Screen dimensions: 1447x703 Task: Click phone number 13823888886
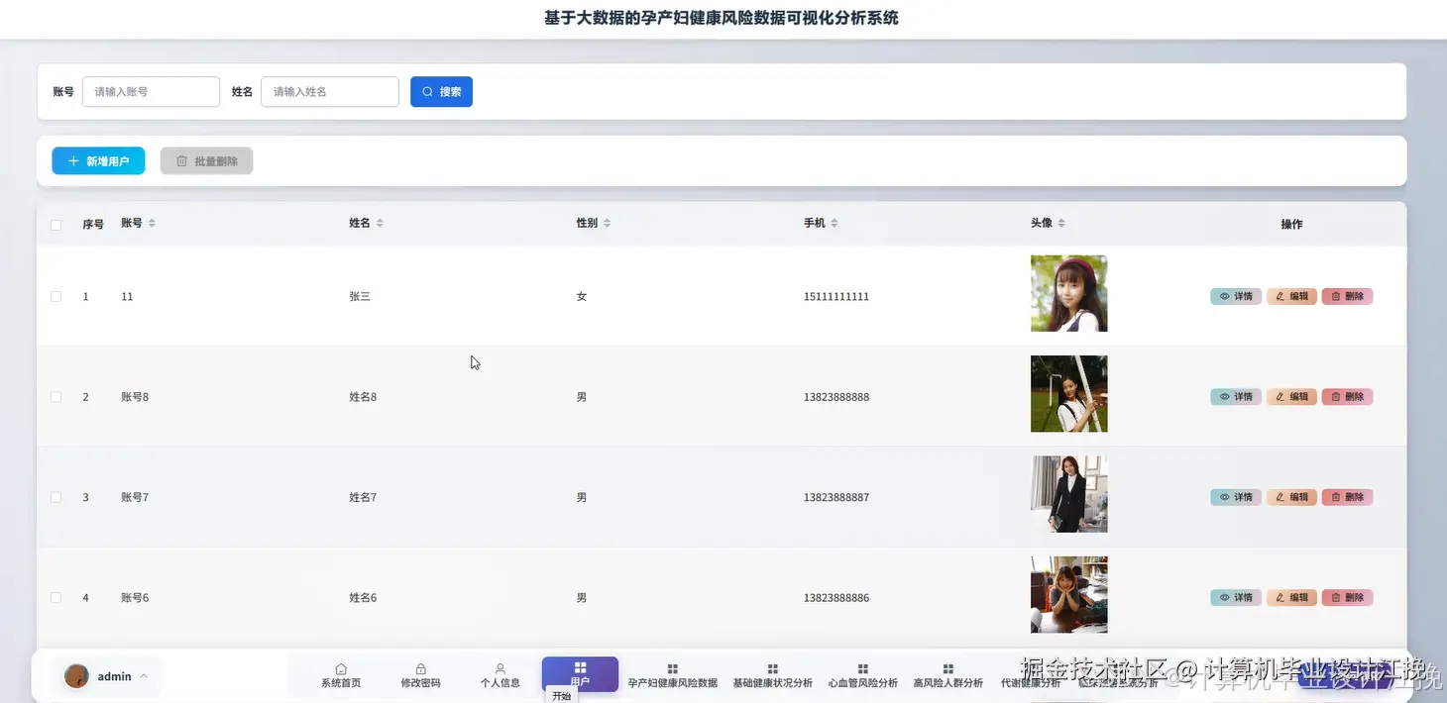[x=836, y=598]
